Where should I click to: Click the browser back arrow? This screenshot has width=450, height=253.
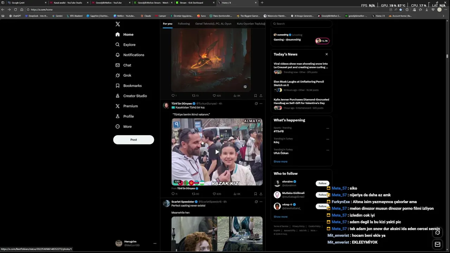[3, 9]
